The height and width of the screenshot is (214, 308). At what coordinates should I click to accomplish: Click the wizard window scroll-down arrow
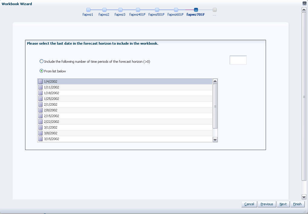304,197
